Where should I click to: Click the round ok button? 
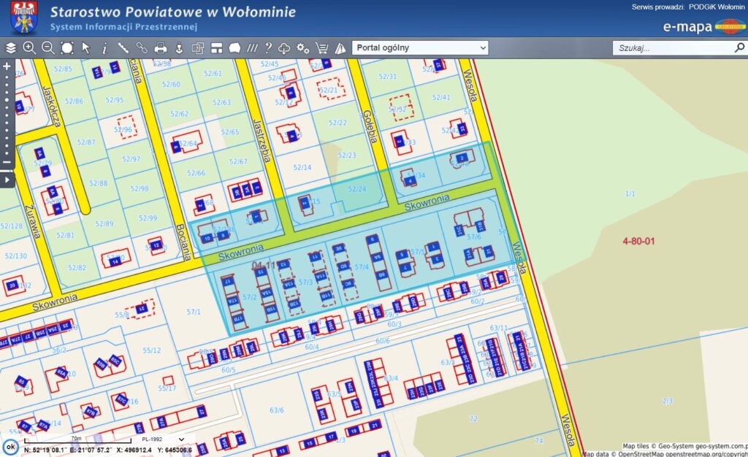10,447
